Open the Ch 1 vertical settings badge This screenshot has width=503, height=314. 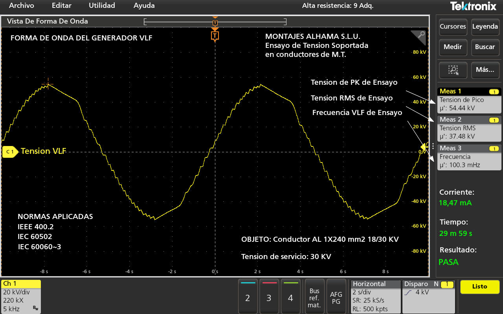point(21,296)
